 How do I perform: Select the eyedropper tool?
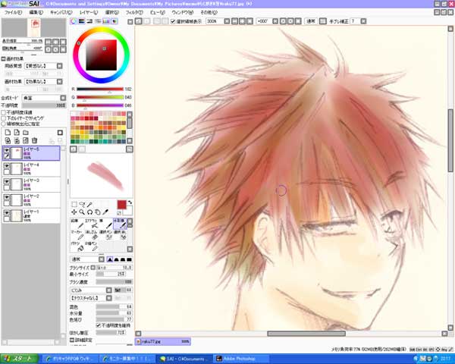(x=105, y=212)
